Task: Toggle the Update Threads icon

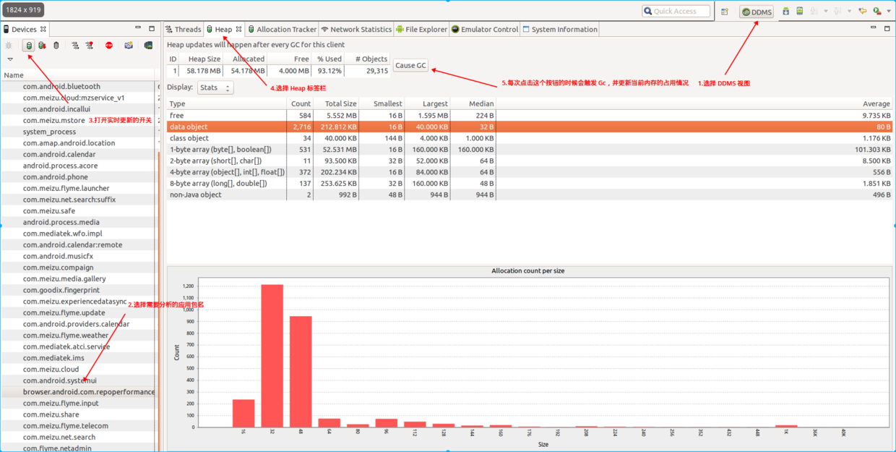Action: click(x=75, y=46)
